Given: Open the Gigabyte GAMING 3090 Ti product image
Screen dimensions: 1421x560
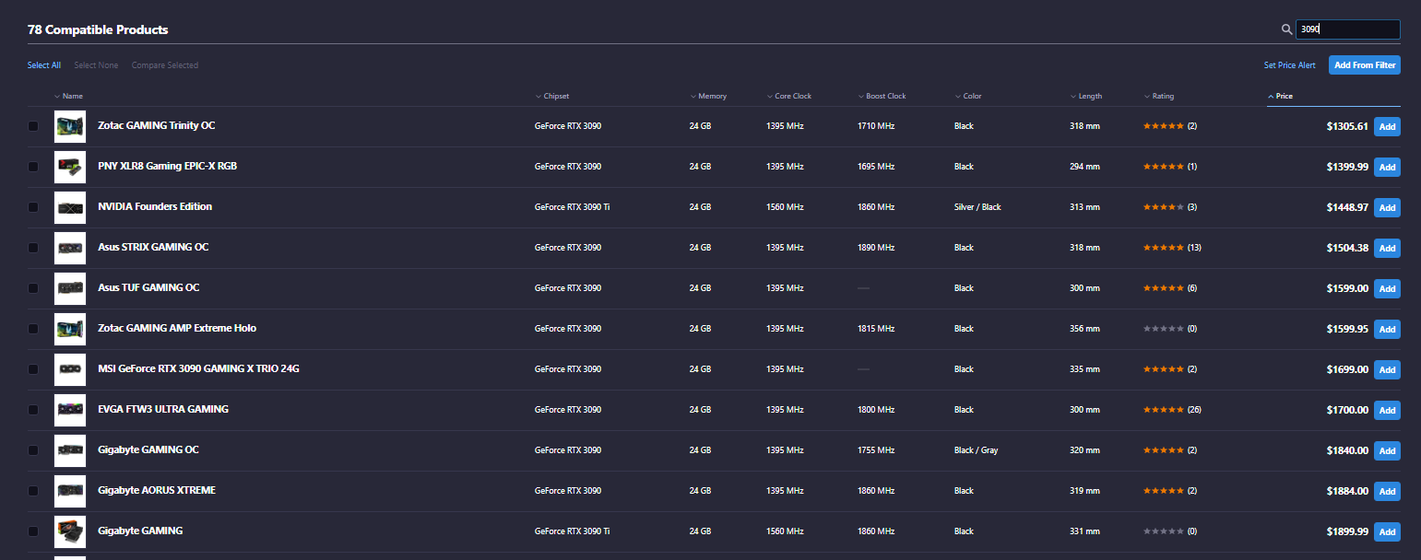Looking at the screenshot, I should click(70, 531).
